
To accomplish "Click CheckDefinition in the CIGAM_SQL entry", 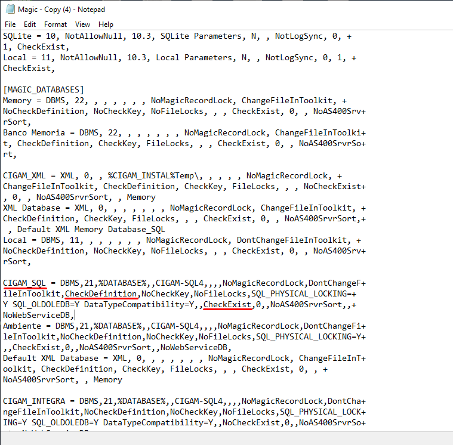I will click(101, 293).
